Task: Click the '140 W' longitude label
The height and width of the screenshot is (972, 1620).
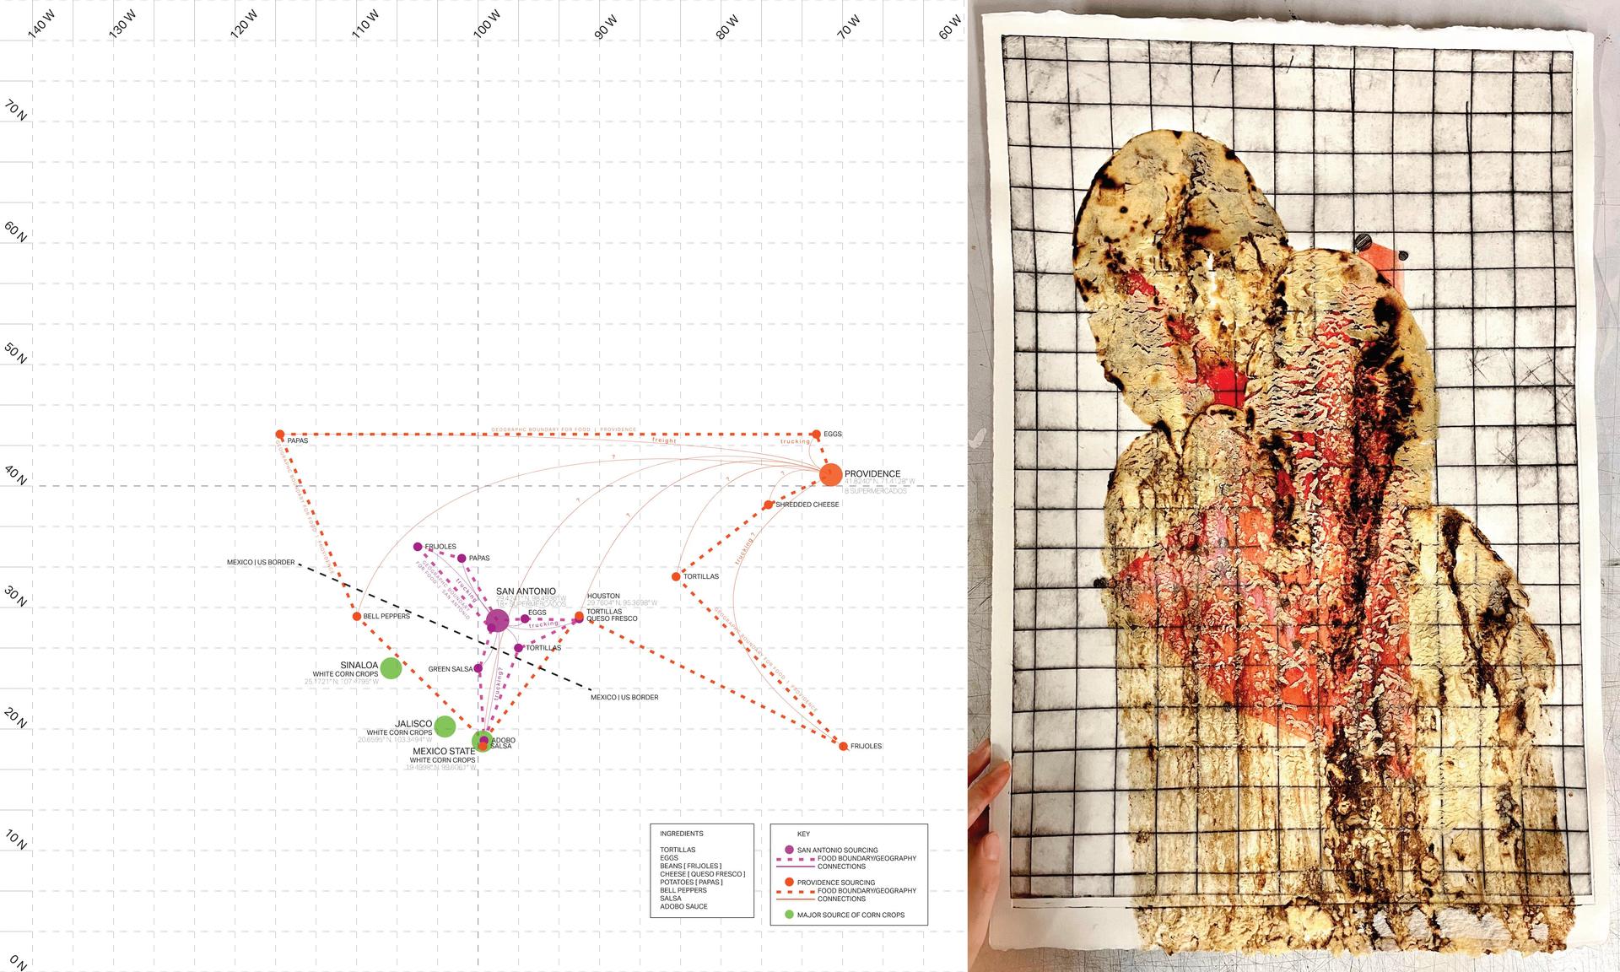Action: (41, 25)
